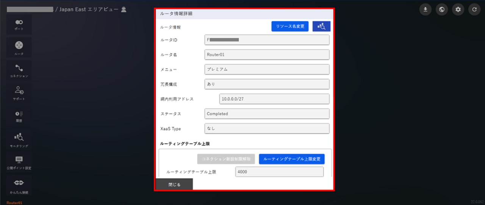The width and height of the screenshot is (485, 205).
Task: Open the モニタリング sidebar icon
Action: [19, 139]
